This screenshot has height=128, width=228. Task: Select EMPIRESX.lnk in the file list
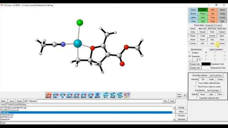tap(86, 117)
